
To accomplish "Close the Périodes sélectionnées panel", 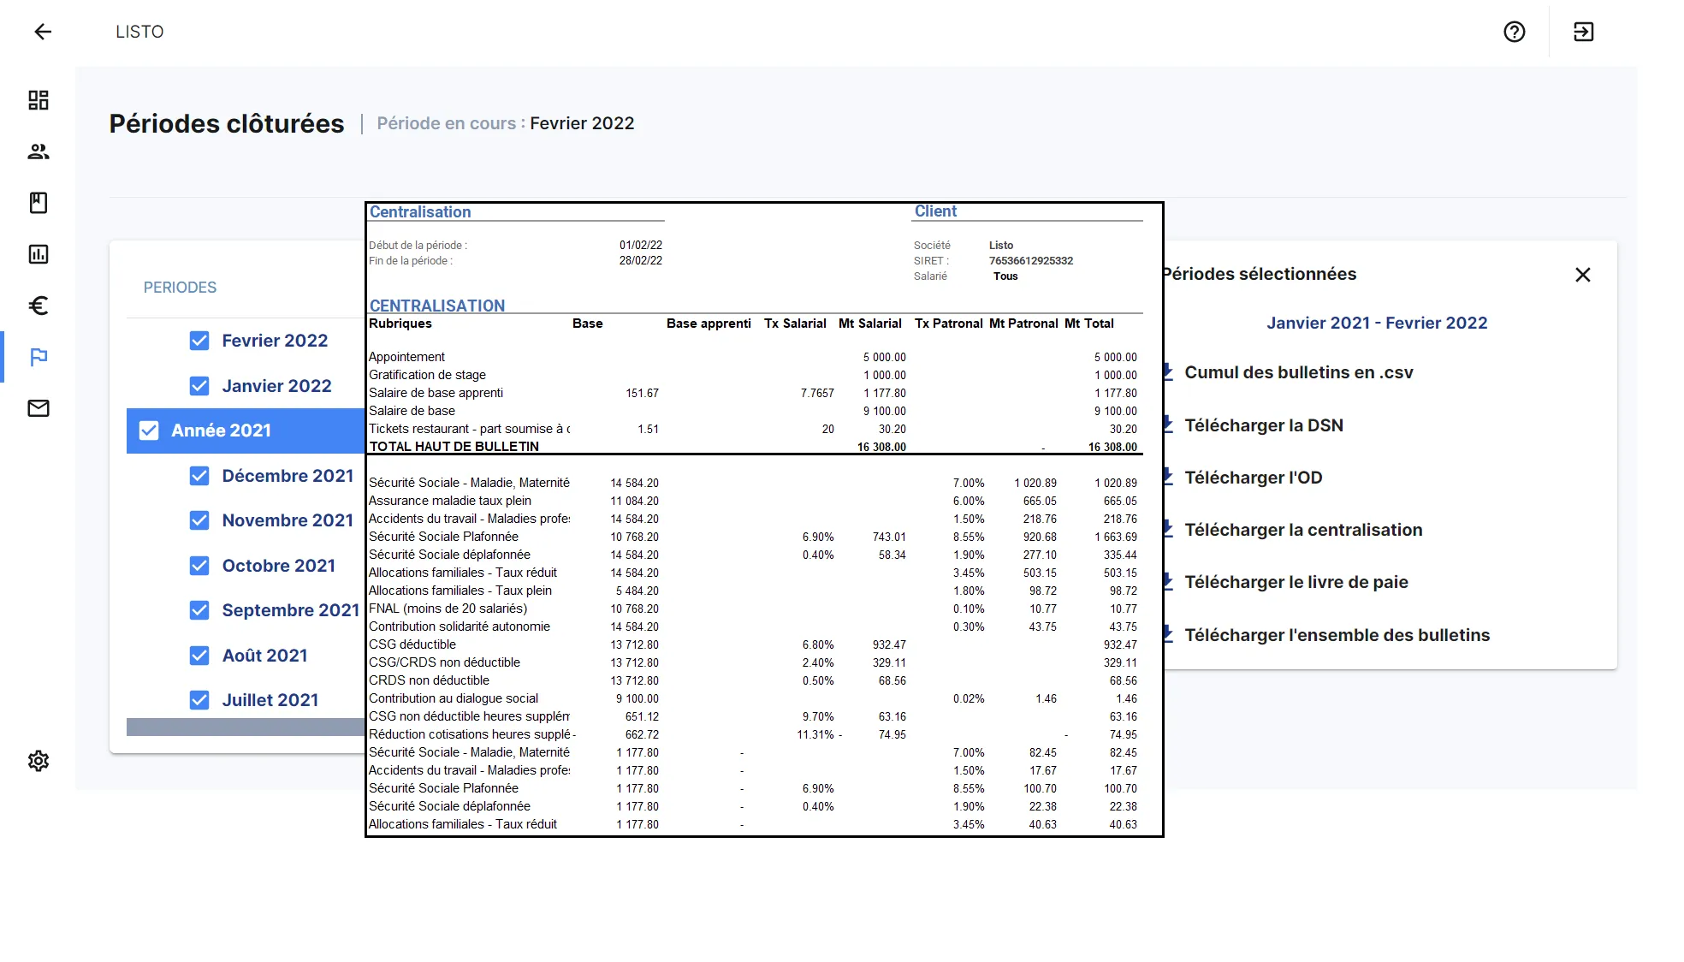I will [1582, 275].
